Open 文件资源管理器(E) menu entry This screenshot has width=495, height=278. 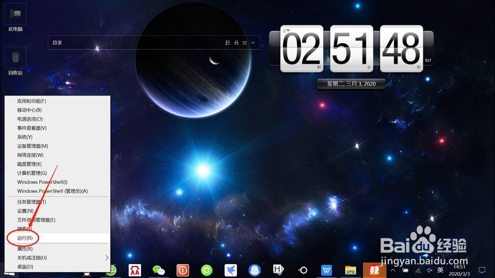click(x=57, y=220)
